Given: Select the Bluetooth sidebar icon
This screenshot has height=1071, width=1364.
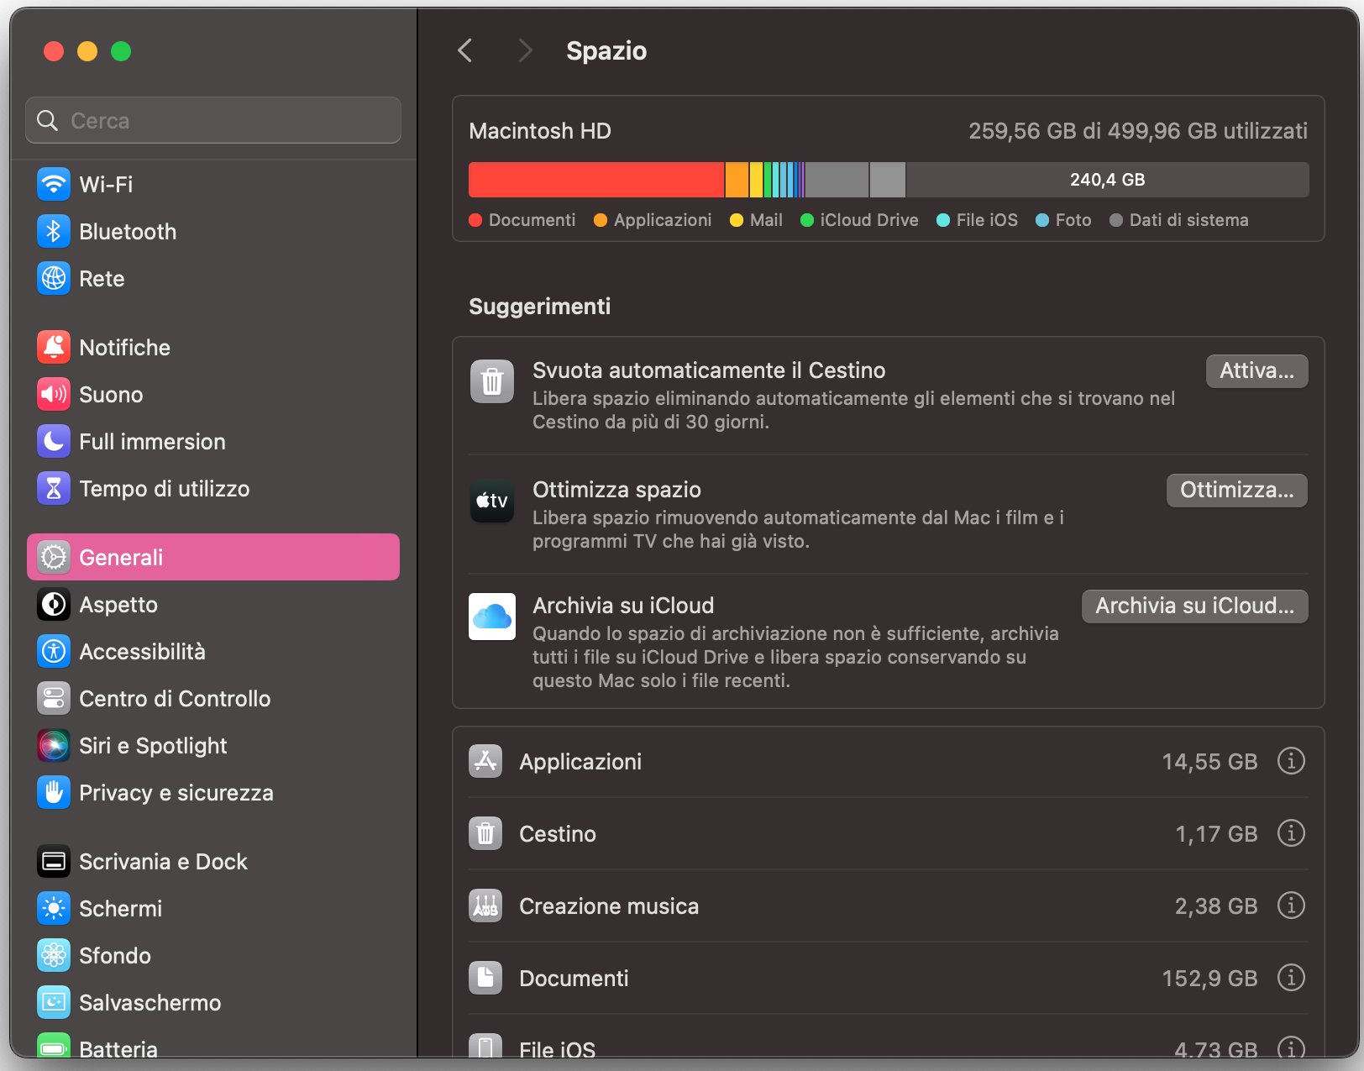Looking at the screenshot, I should pyautogui.click(x=54, y=231).
